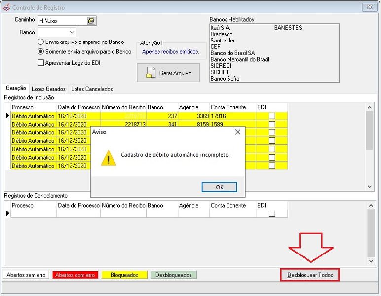Click the Desbloquear Todos button

tap(310, 275)
